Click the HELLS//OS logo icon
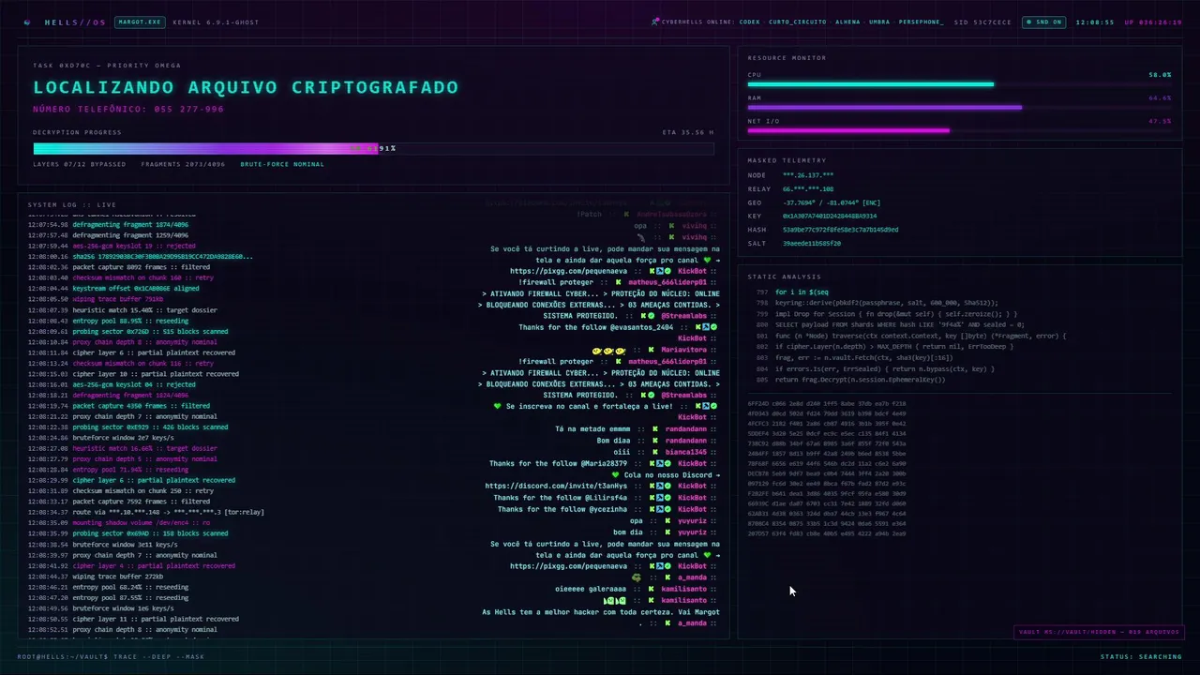This screenshot has width=1200, height=675. (26, 22)
